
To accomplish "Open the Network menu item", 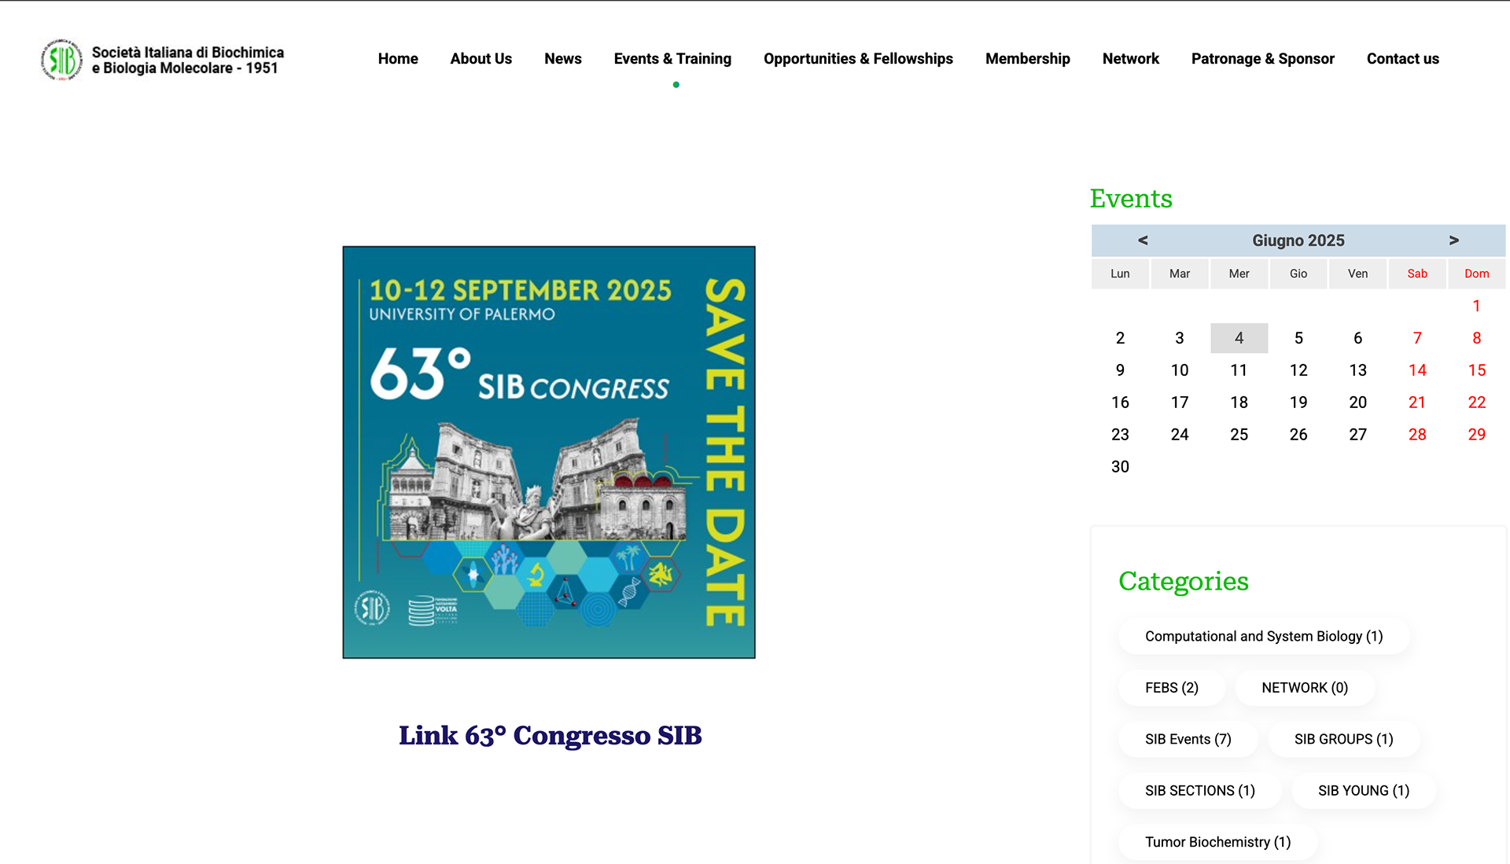I will (1131, 59).
